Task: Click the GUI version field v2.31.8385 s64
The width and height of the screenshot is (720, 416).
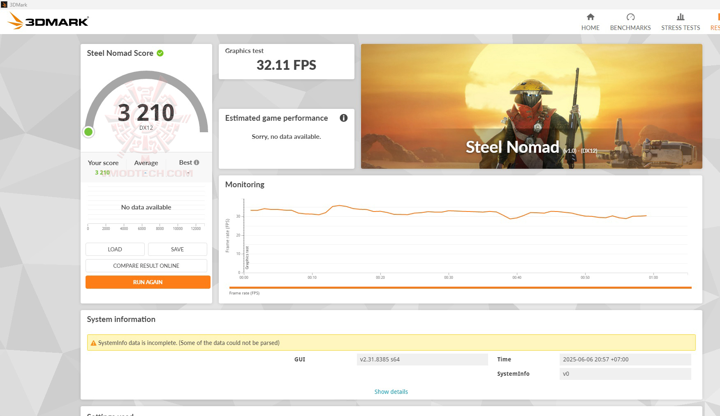Action: click(x=422, y=359)
